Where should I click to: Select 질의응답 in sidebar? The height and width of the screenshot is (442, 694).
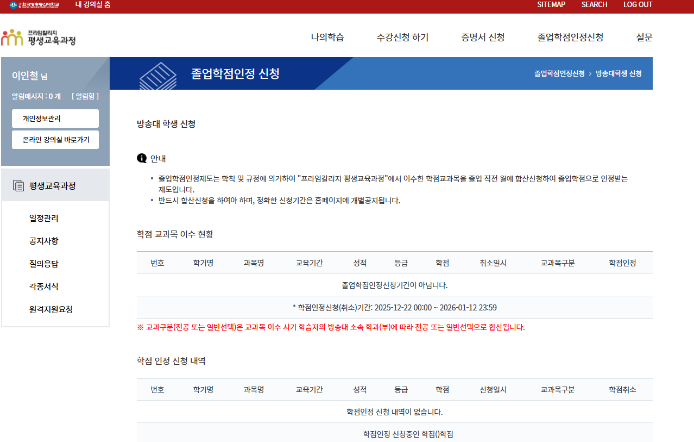44,264
